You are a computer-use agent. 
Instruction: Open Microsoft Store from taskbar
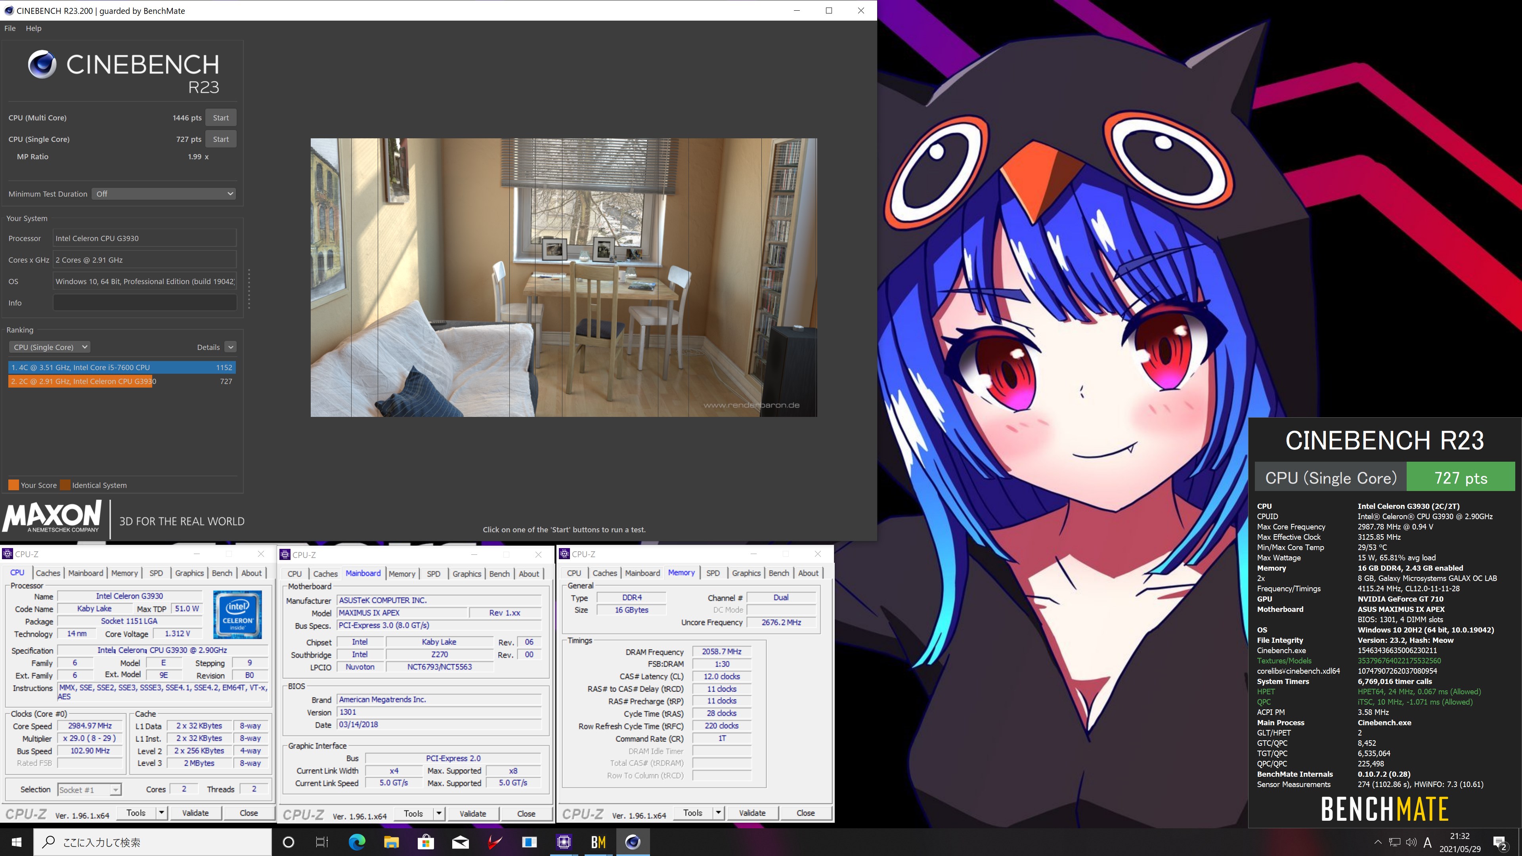(x=425, y=842)
